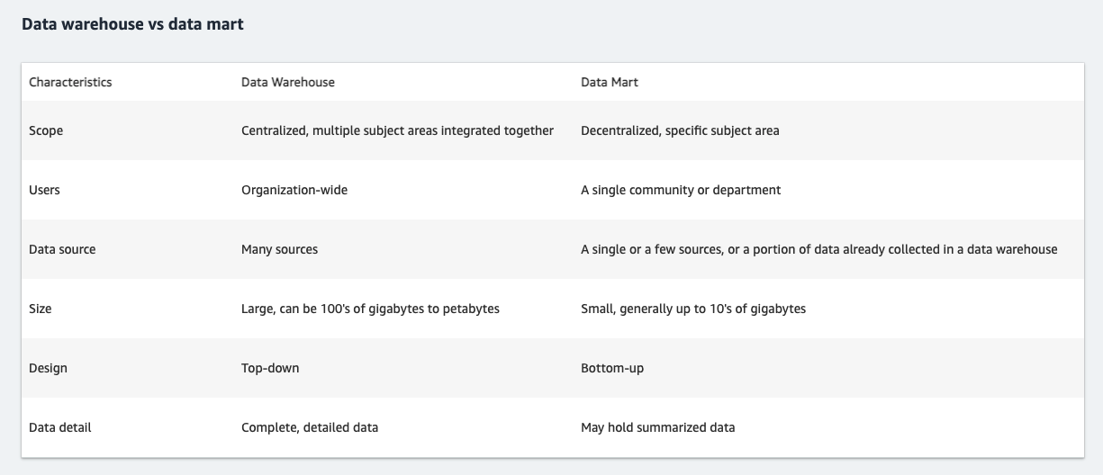
Task: Select the Data Mart column header
Action: pyautogui.click(x=609, y=82)
